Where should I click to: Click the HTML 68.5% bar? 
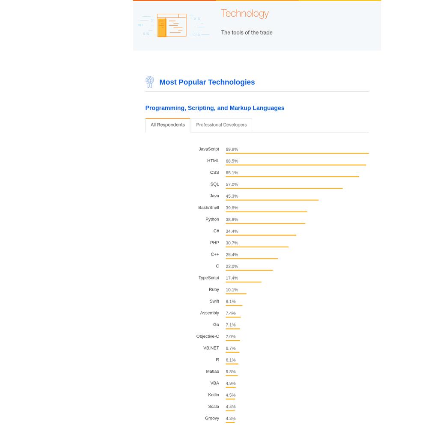296,165
